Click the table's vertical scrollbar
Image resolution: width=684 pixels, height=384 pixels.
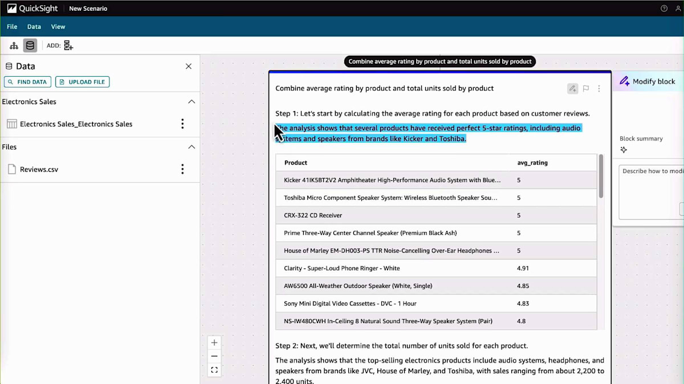click(x=600, y=176)
